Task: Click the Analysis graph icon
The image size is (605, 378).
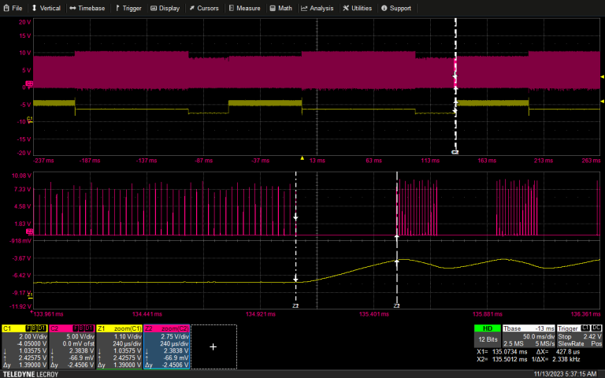Action: [304, 8]
